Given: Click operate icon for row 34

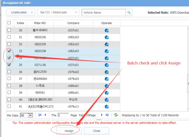Looking at the screenshot, I should [x=107, y=58].
